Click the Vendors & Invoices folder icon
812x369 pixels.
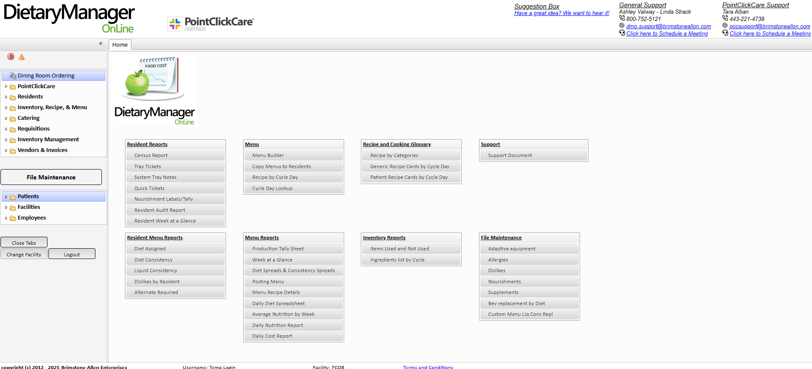click(x=13, y=151)
